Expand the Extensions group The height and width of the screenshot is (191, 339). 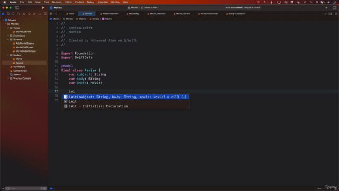tap(8, 36)
